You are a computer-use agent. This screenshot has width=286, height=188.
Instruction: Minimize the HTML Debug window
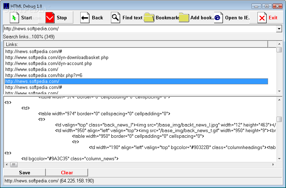[x=256, y=6]
